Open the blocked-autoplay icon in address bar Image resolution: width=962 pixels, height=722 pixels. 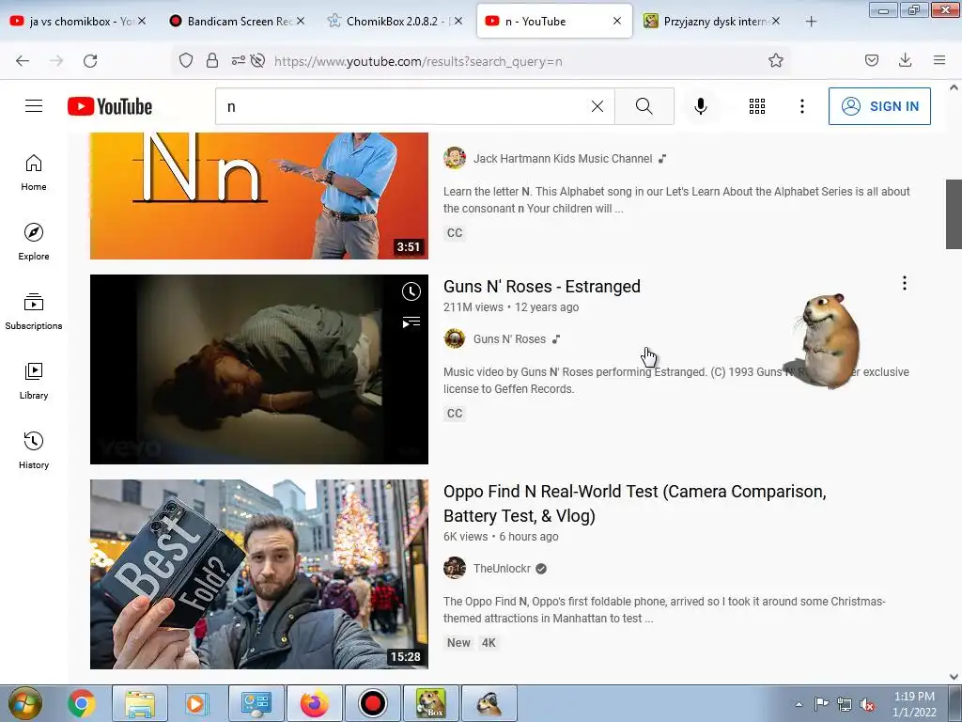pos(257,61)
